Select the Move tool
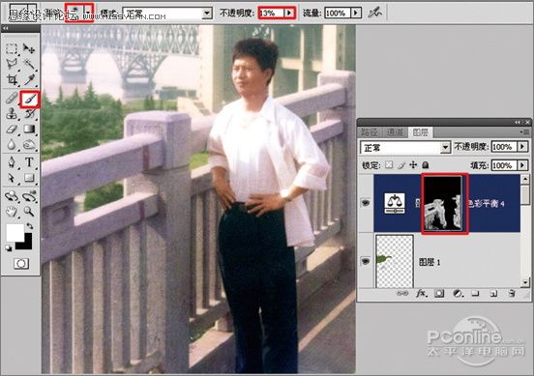The width and height of the screenshot is (534, 376). point(29,48)
